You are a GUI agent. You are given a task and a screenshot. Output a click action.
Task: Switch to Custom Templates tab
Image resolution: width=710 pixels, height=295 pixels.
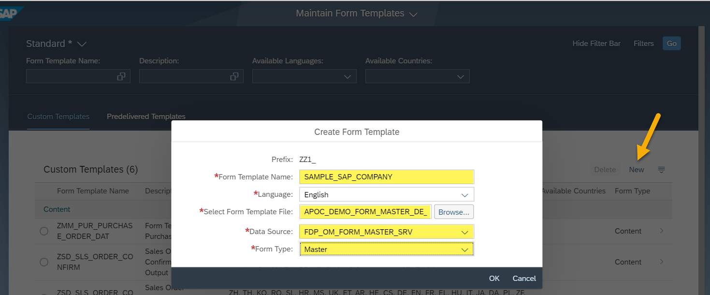[58, 117]
